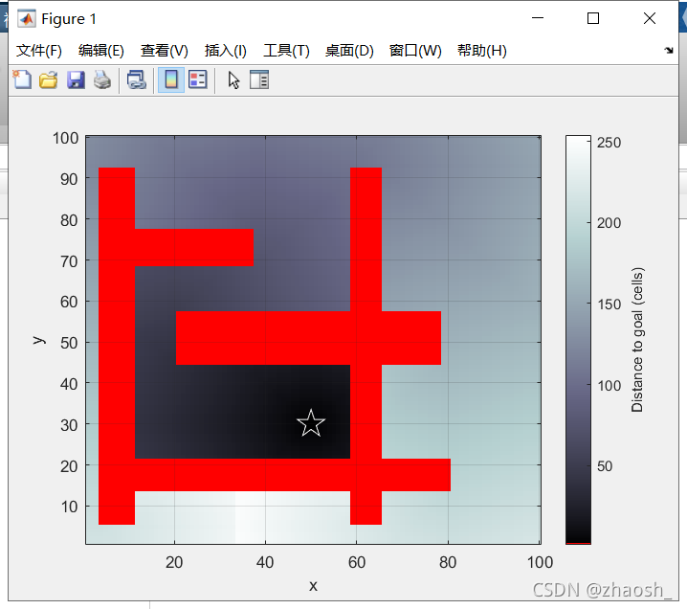Open the 文件(F) menu

39,51
